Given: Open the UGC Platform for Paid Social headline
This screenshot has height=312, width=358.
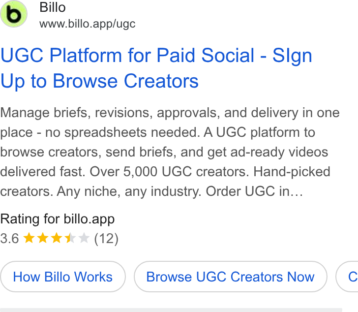Looking at the screenshot, I should click(156, 56).
